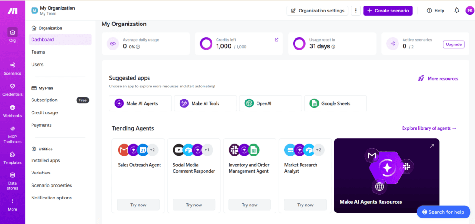Click +2 badge on Market Research Analyst card

pos(319,150)
